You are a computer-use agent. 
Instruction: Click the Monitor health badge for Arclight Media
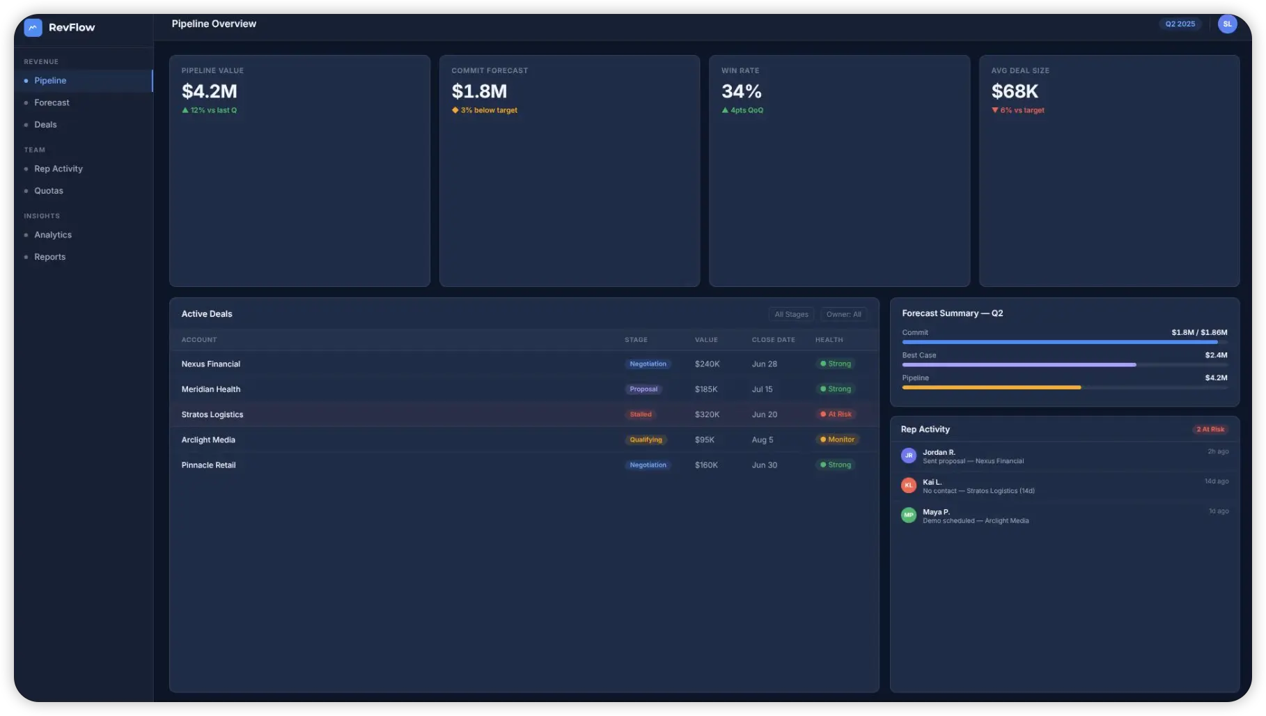[x=837, y=439]
